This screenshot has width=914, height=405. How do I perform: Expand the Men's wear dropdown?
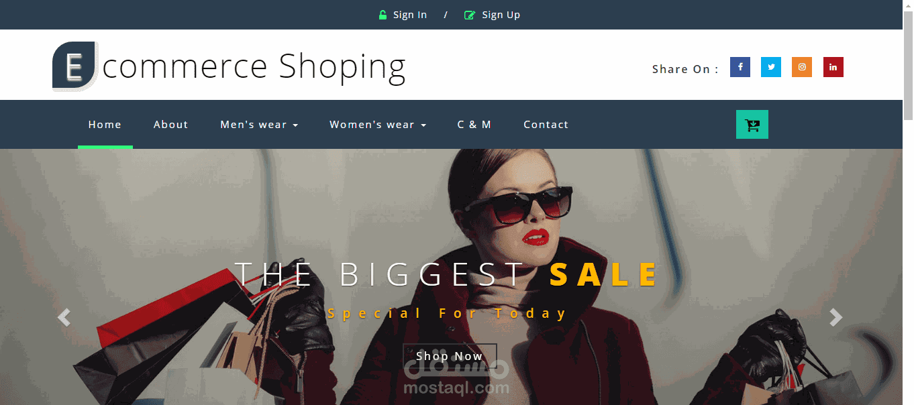point(259,125)
